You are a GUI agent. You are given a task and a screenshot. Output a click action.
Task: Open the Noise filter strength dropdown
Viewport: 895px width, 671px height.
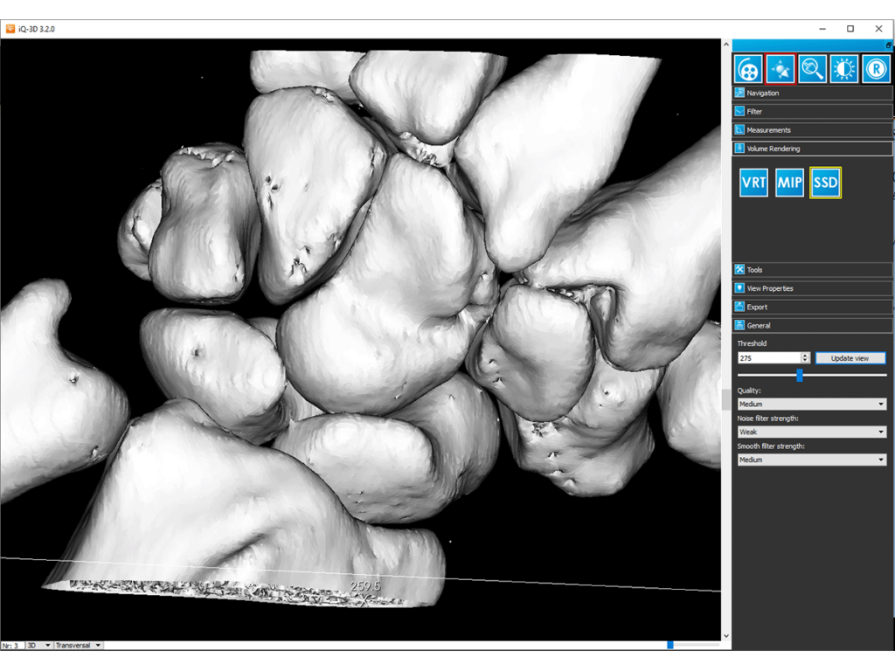point(812,432)
